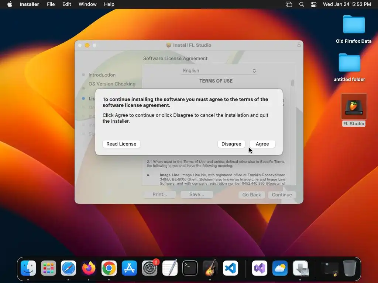
Task: Click the Agree button
Action: [x=262, y=144]
